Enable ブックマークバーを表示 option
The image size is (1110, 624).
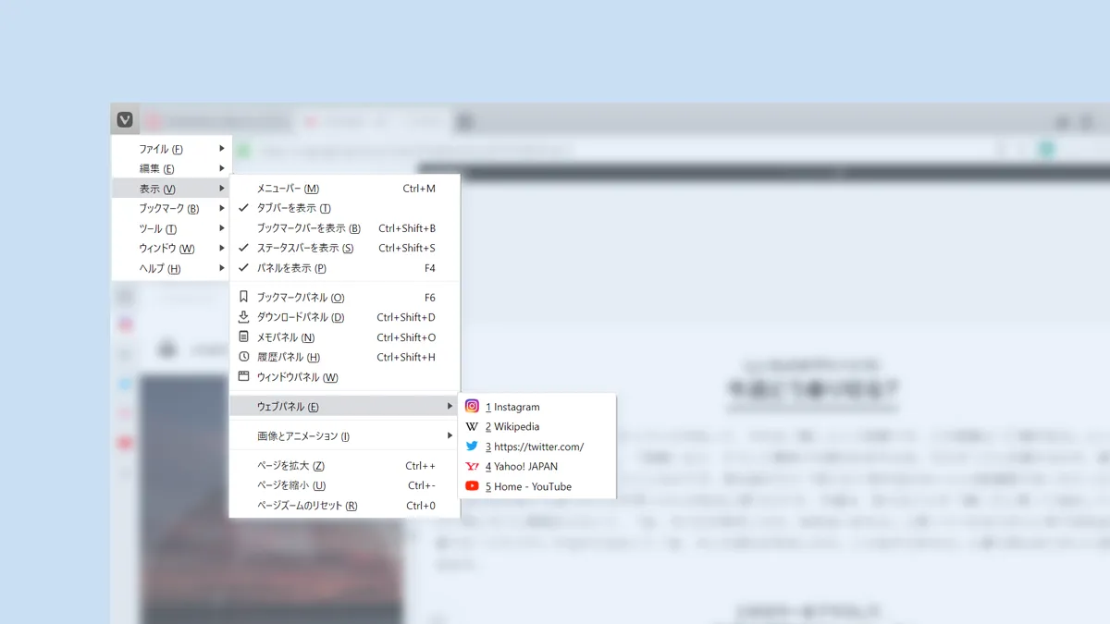[x=344, y=228]
